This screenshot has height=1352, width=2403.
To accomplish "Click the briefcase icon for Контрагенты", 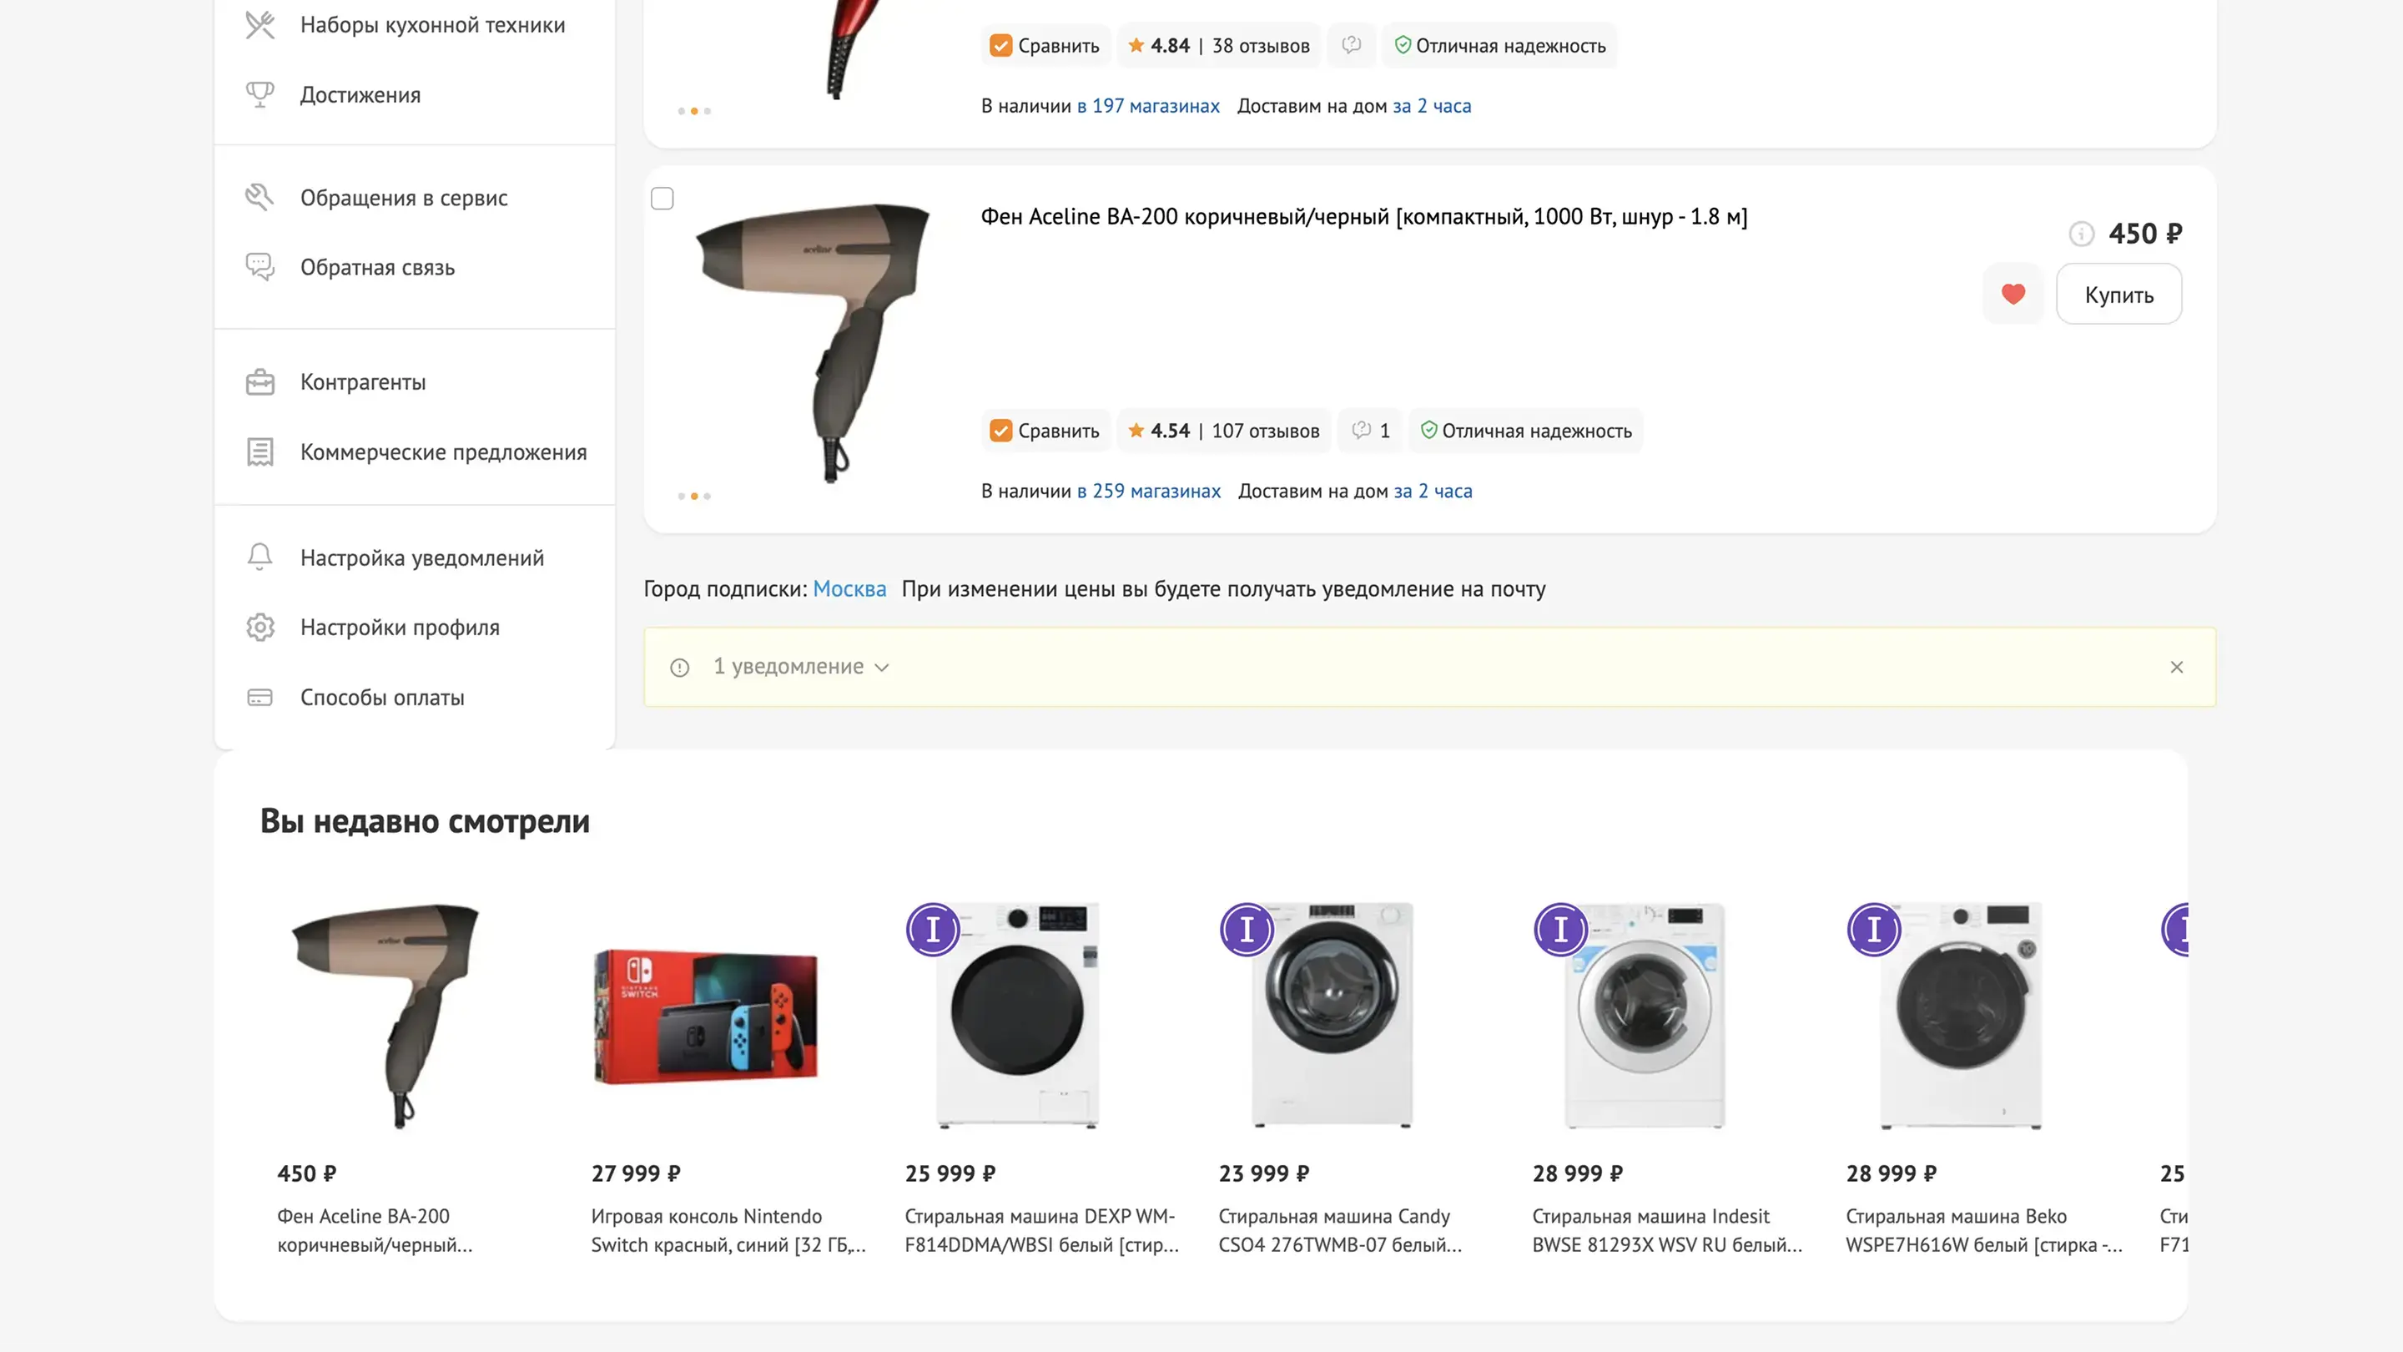I will [260, 382].
